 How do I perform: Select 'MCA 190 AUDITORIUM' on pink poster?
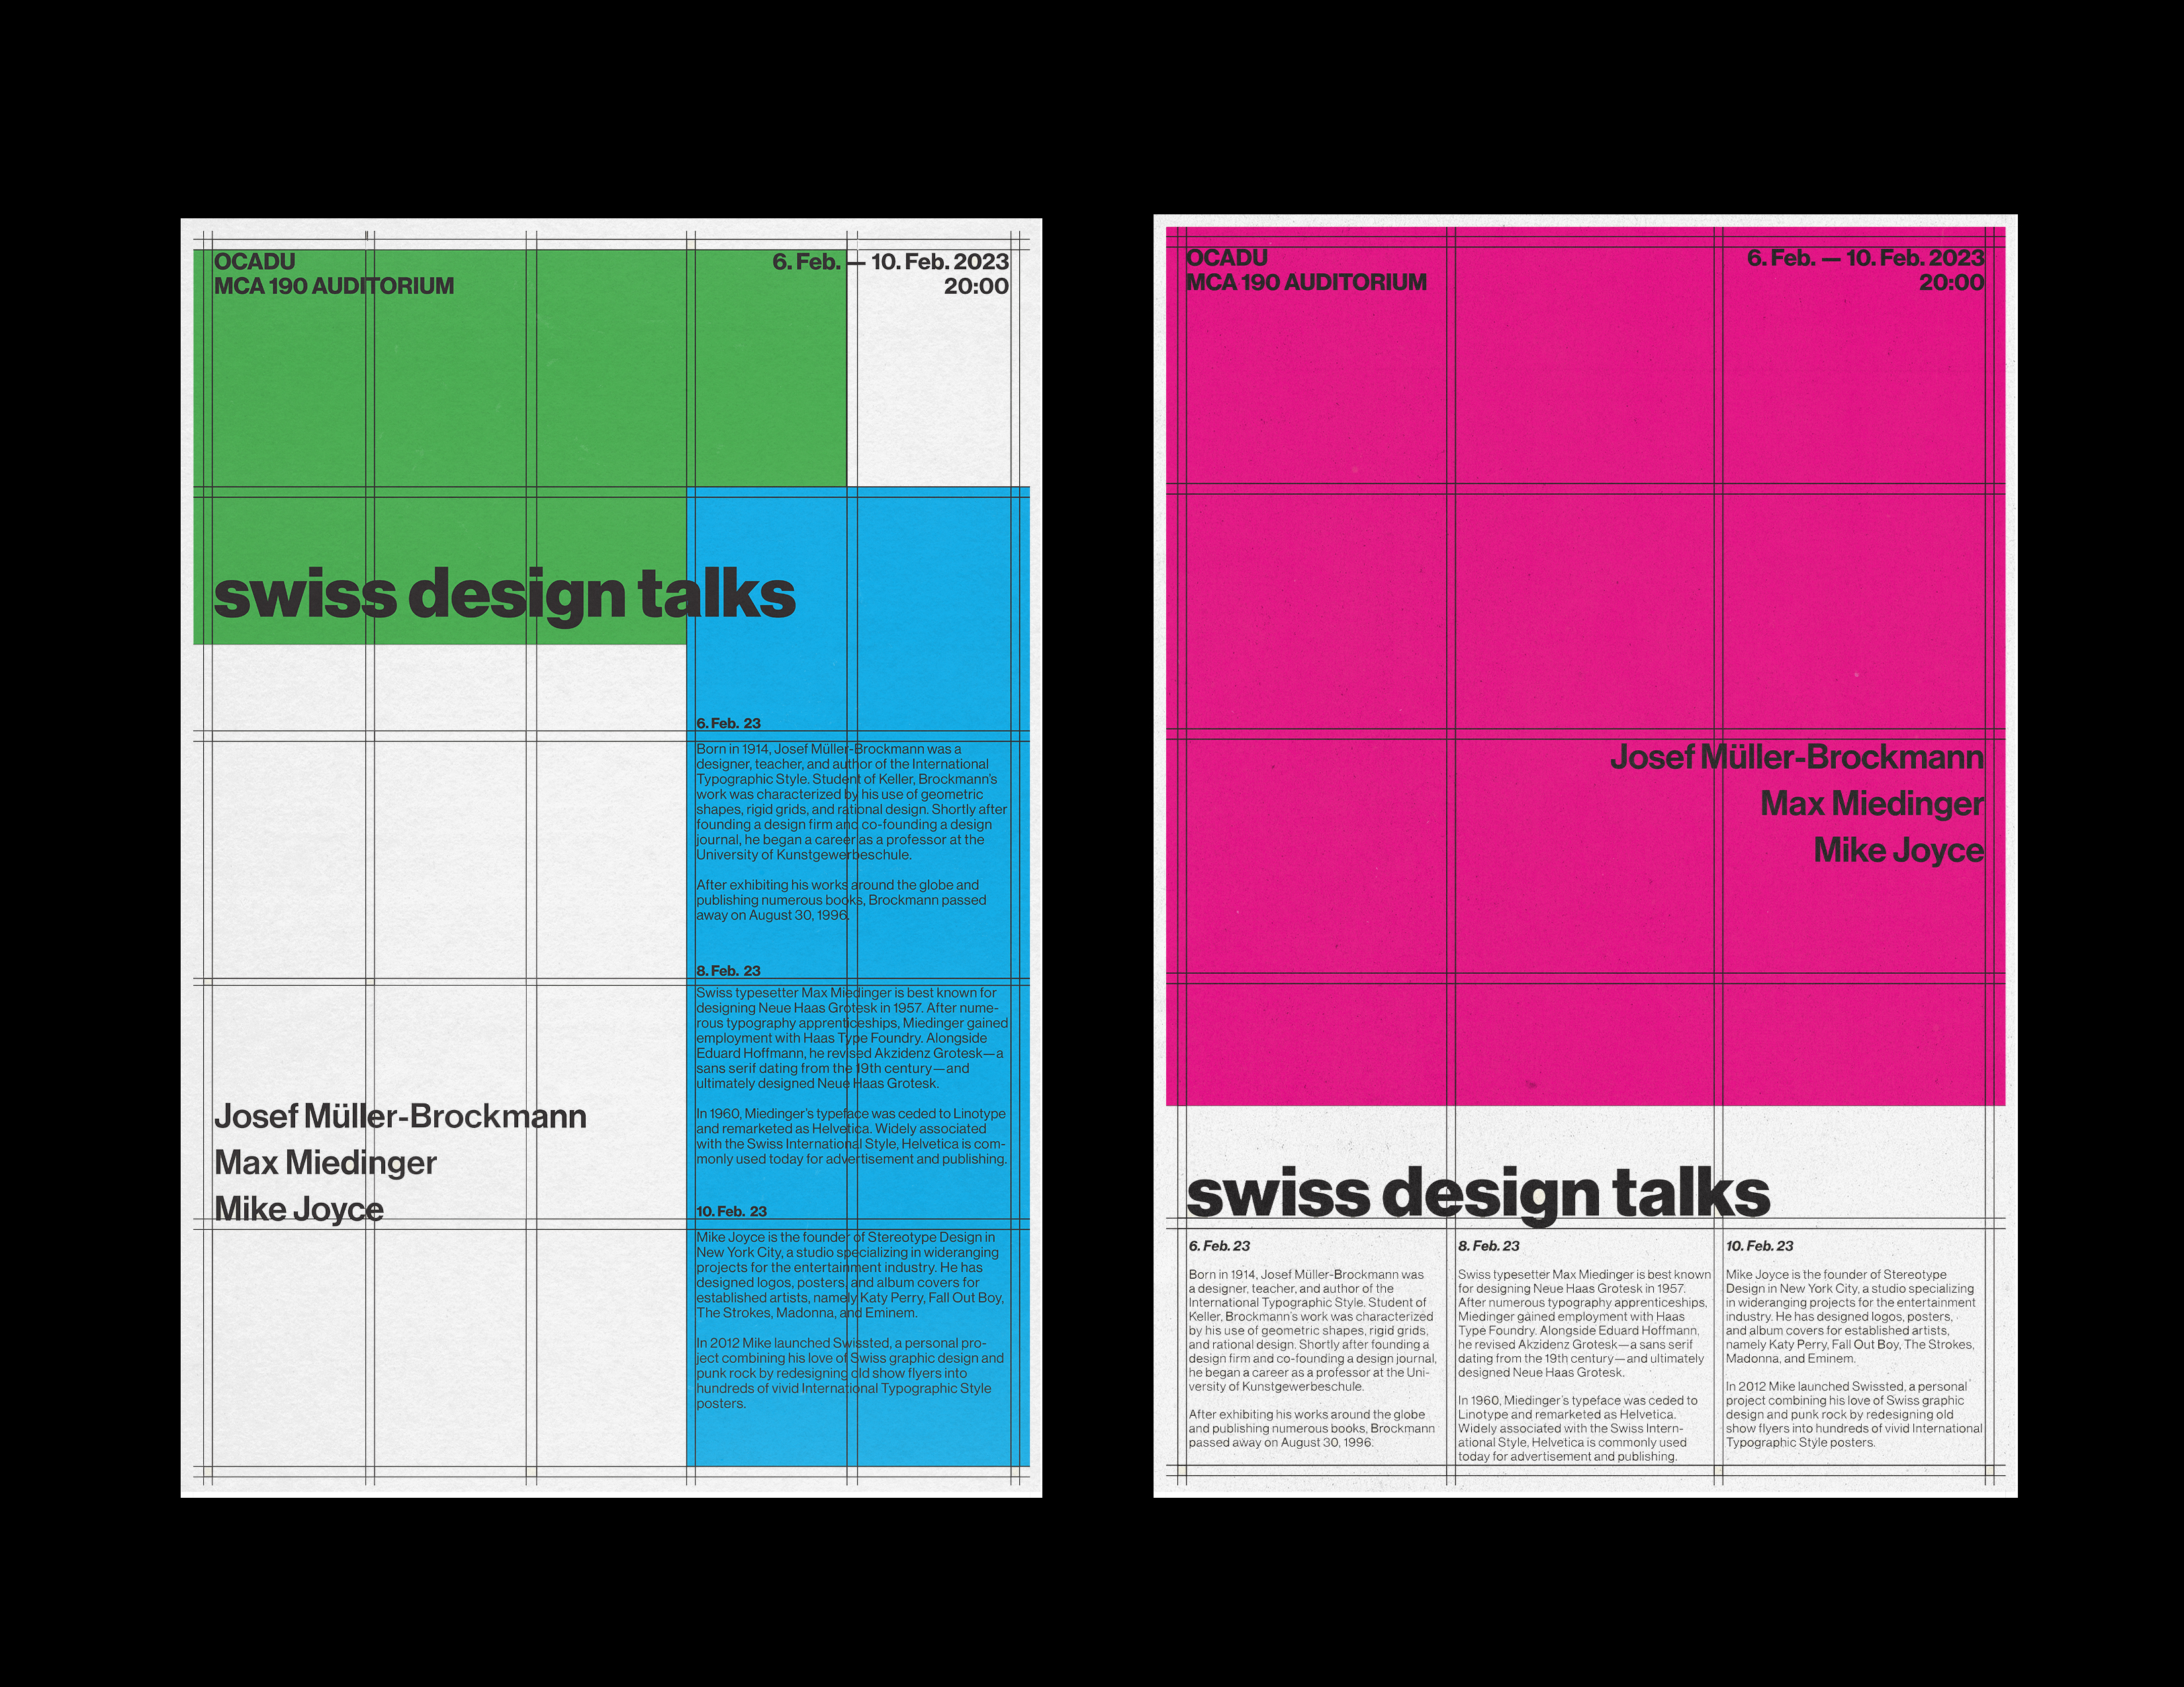pos(1306,283)
